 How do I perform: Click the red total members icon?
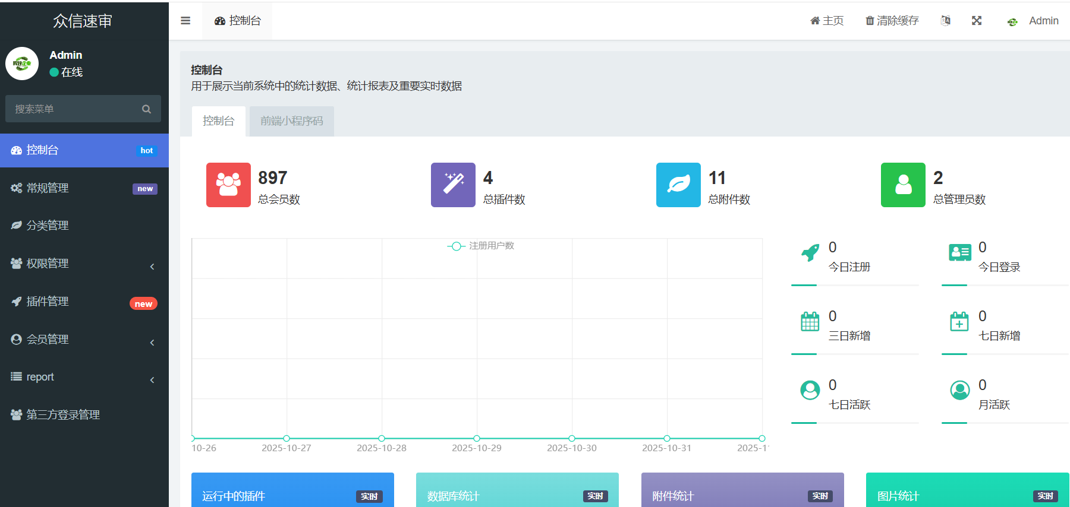228,185
